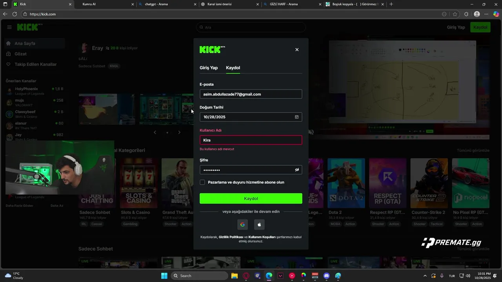The width and height of the screenshot is (502, 282).
Task: Open the Doğum Tarihi calendar picker icon
Action: [x=296, y=117]
